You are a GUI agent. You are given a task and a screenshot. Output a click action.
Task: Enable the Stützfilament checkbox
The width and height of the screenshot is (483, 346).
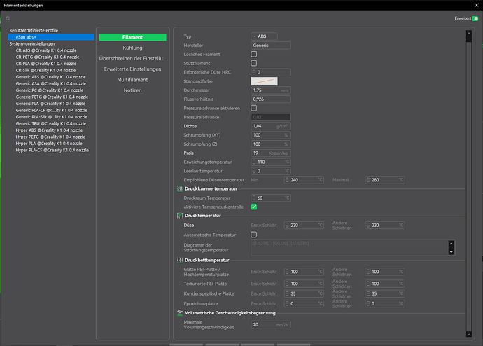tap(254, 63)
